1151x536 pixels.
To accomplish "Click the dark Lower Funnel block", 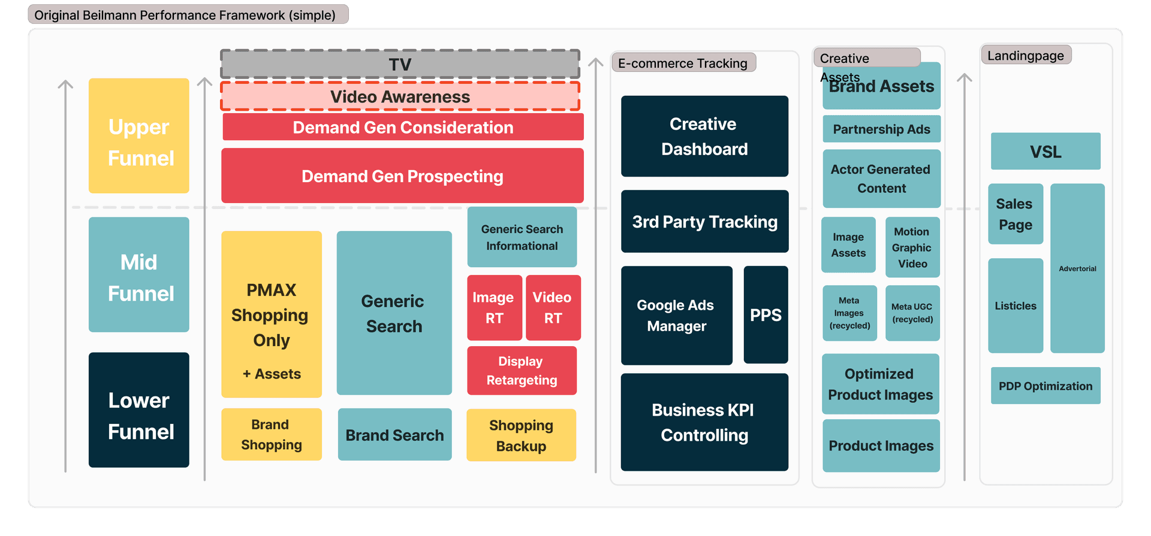I will click(x=139, y=410).
